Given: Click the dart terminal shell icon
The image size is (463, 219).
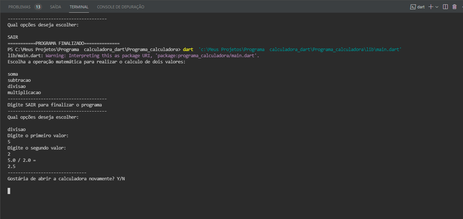Looking at the screenshot, I should [413, 7].
